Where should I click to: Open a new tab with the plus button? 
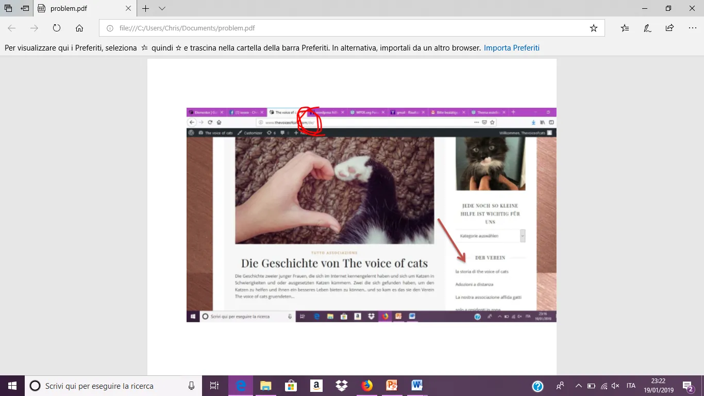pyautogui.click(x=146, y=9)
